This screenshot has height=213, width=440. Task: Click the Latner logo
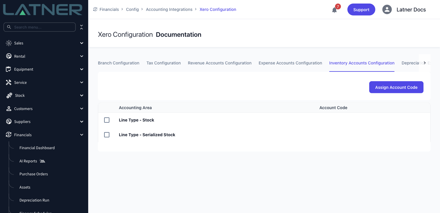(43, 9)
